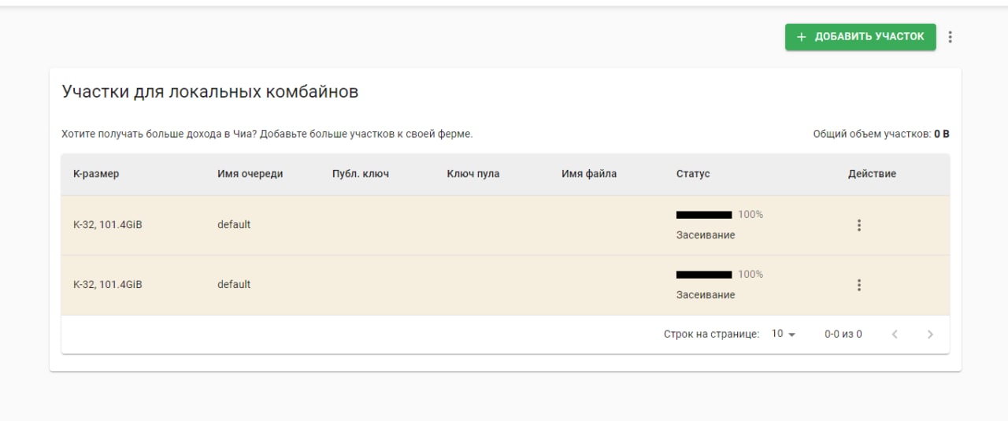Screen dimensions: 1008x421
Task: Go to the next table page
Action: click(930, 334)
